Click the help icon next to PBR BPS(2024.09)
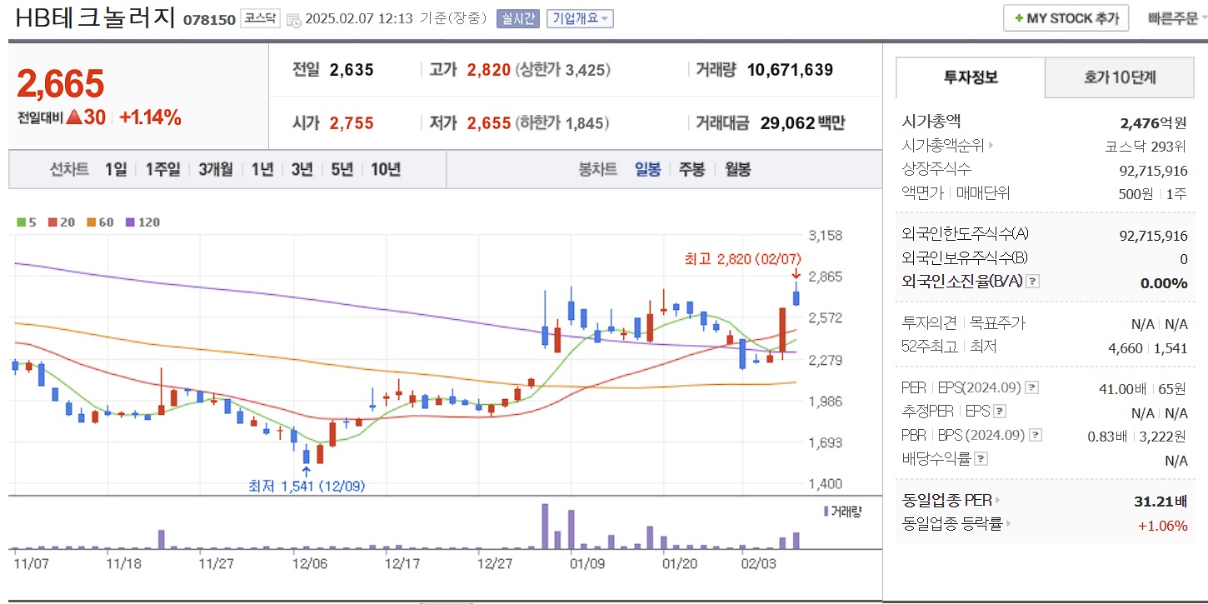The height and width of the screenshot is (604, 1208). (x=1036, y=435)
